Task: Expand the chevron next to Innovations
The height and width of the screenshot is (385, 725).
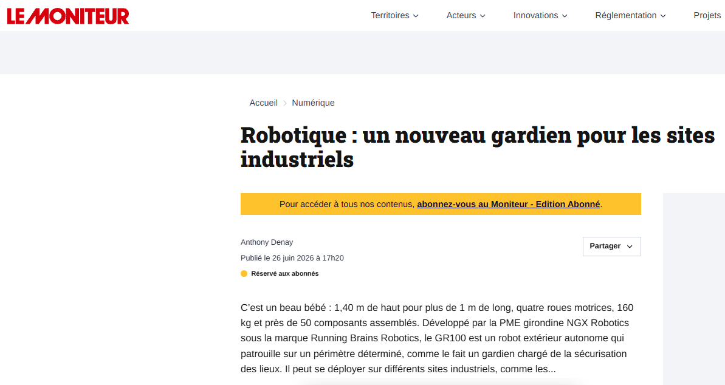Action: pyautogui.click(x=564, y=16)
